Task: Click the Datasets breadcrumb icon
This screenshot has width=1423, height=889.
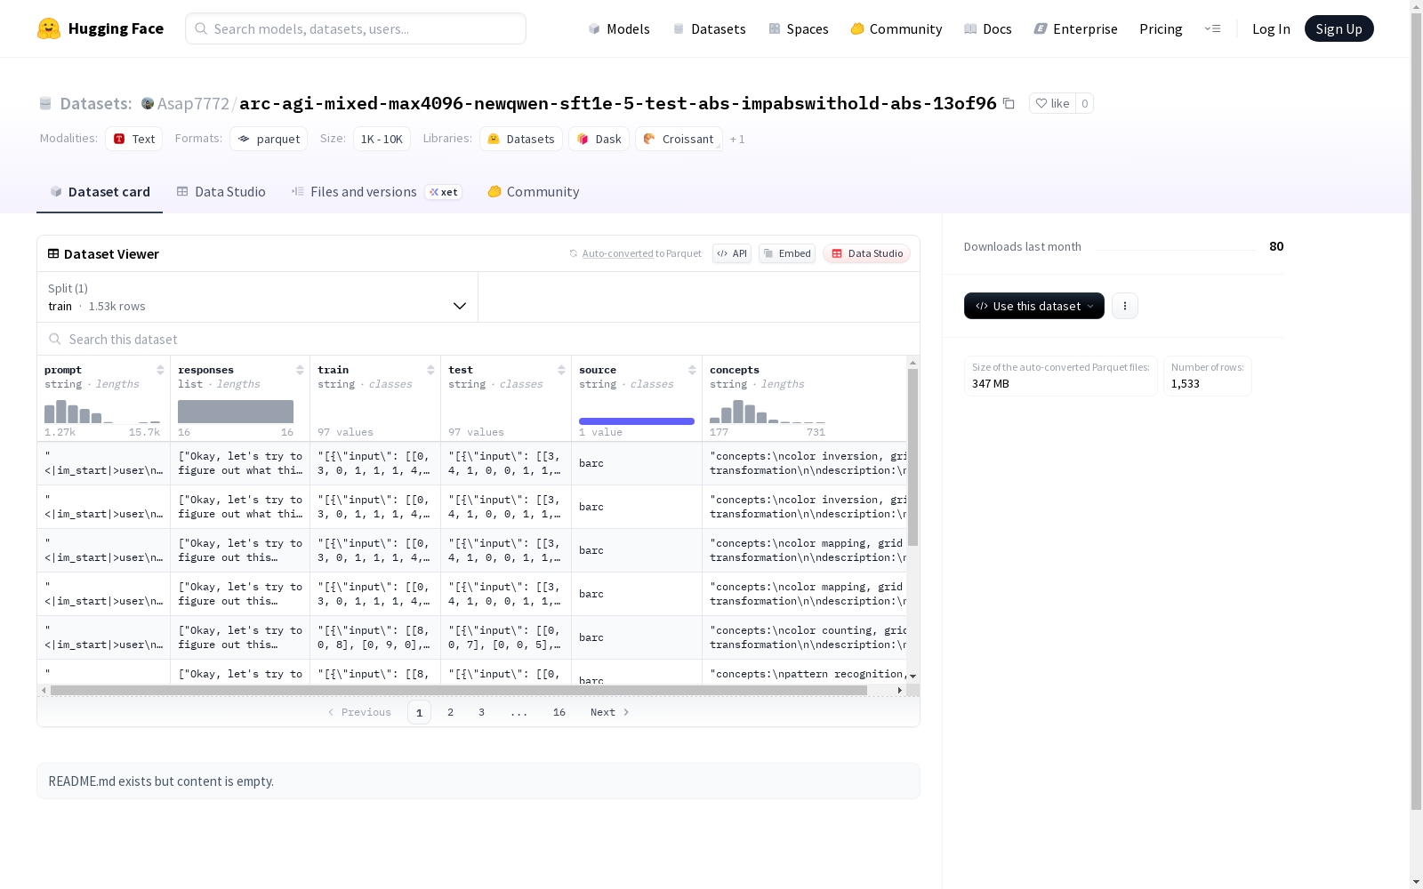Action: (45, 103)
